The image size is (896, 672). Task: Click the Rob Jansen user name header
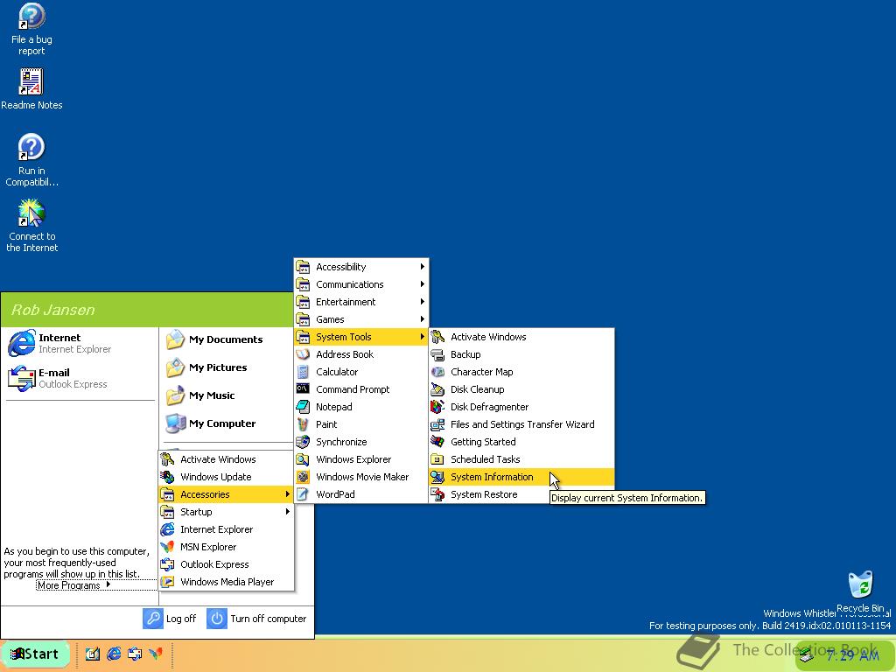point(52,310)
